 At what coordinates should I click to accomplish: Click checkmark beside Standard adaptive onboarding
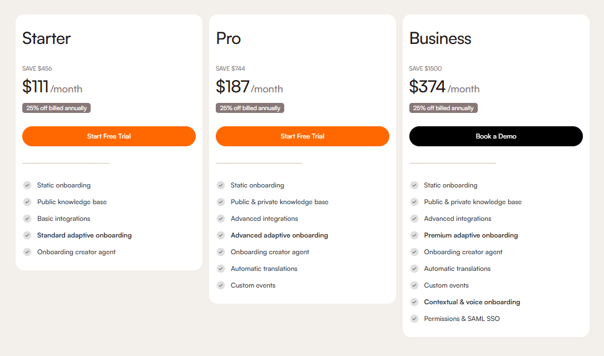(27, 235)
